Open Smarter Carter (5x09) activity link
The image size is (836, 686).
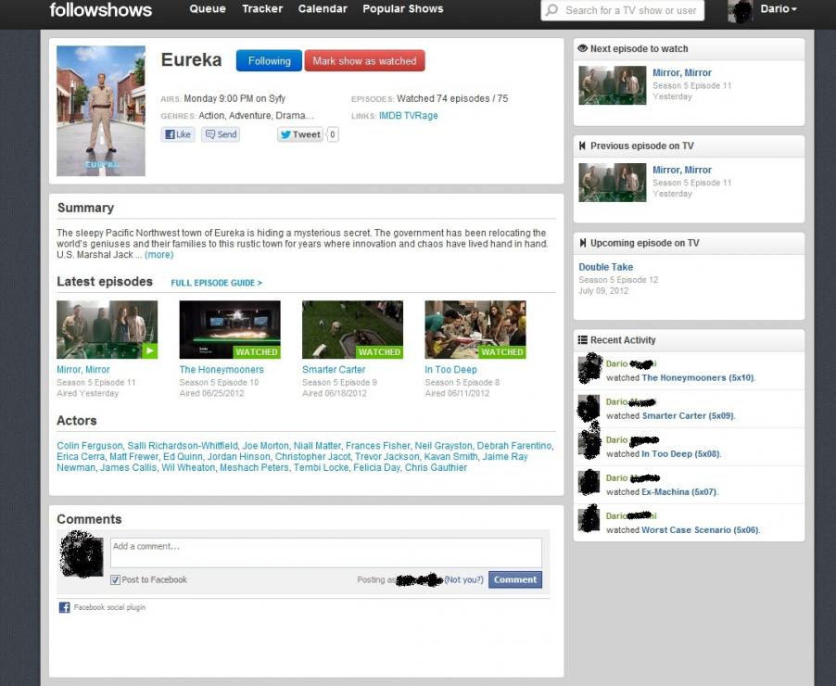[688, 416]
